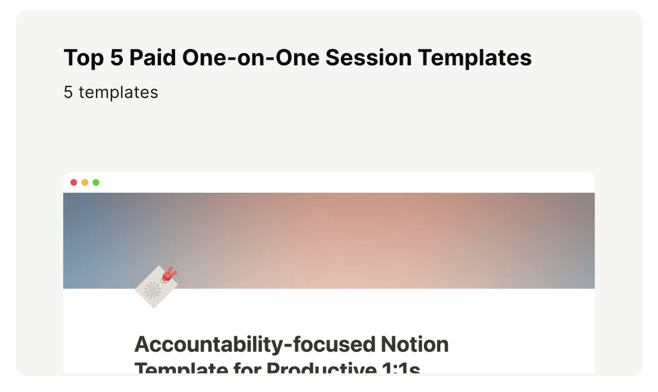
Task: Tap the leftmost traffic-light dot in the card header
Action: tap(74, 182)
